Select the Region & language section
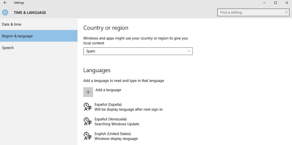The height and width of the screenshot is (145, 292). [x=39, y=36]
